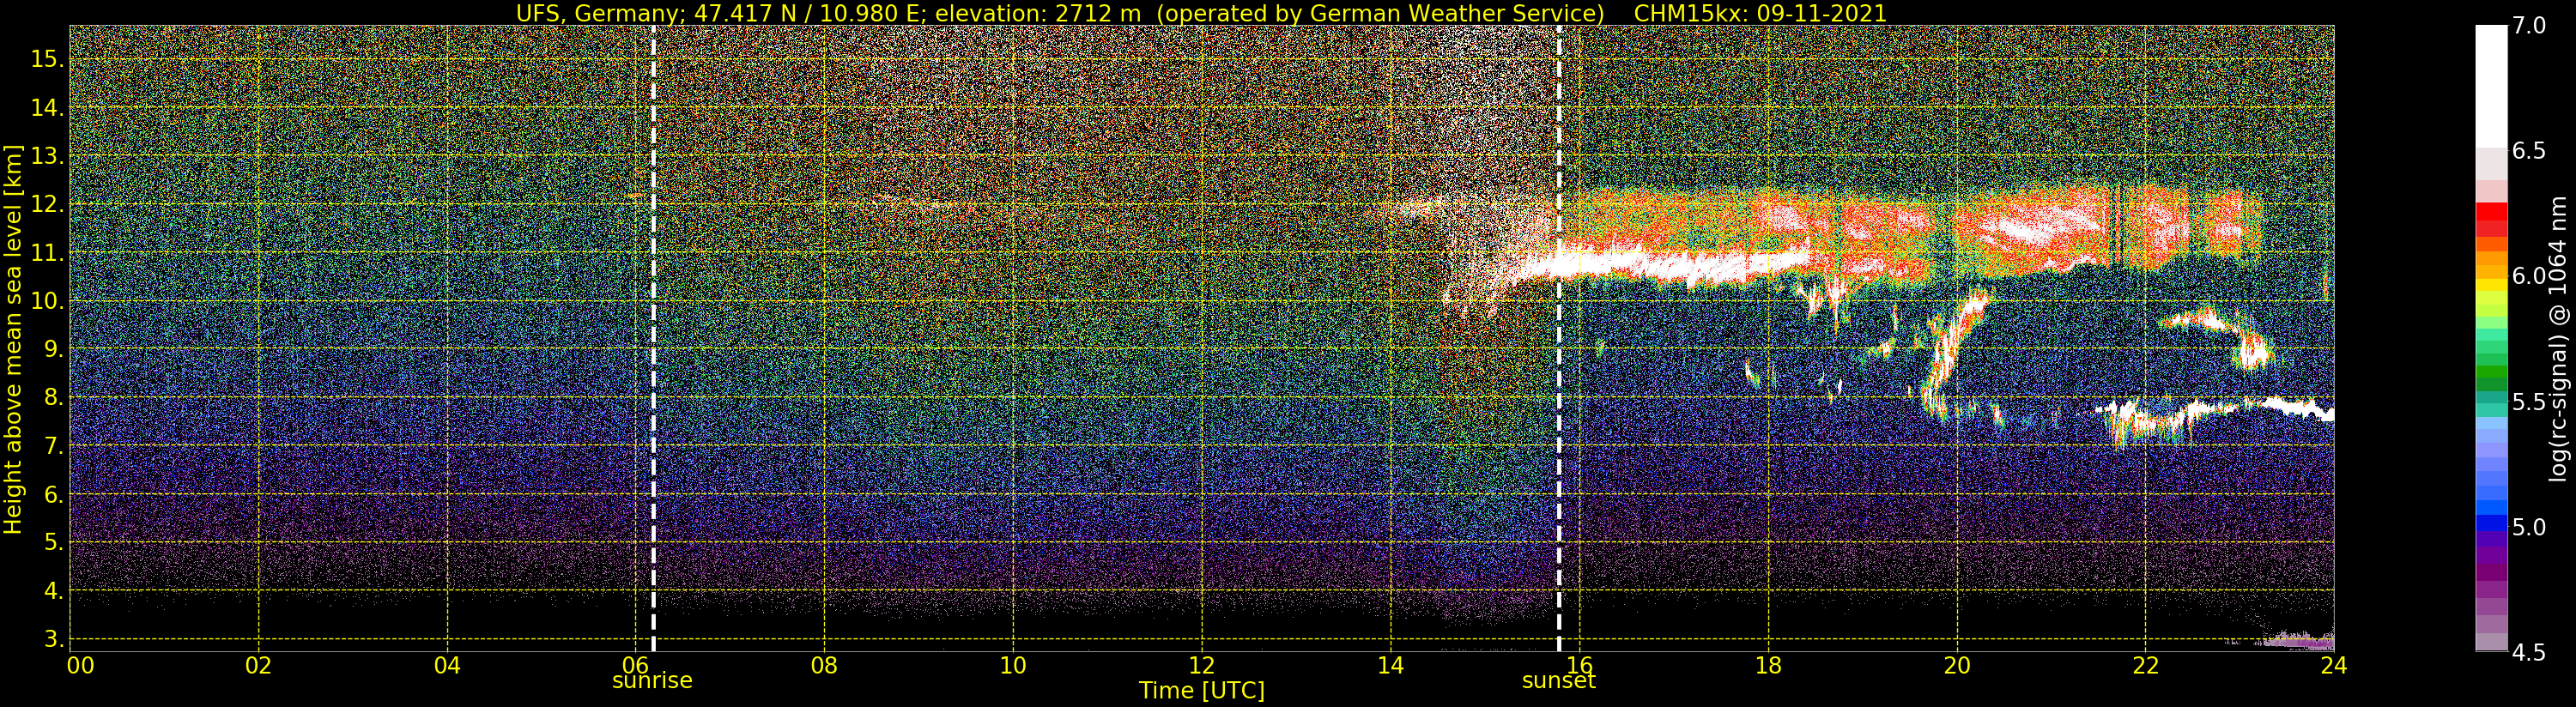Click the time axis tick '02'
2576x707 pixels.
point(259,665)
